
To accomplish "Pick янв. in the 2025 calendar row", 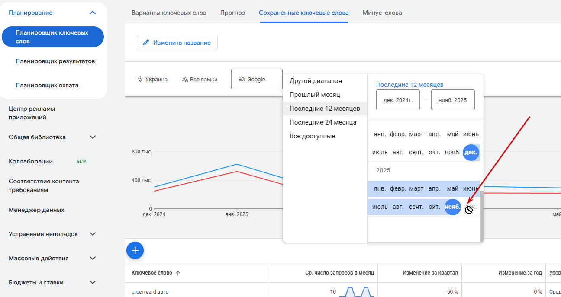I will pos(380,189).
